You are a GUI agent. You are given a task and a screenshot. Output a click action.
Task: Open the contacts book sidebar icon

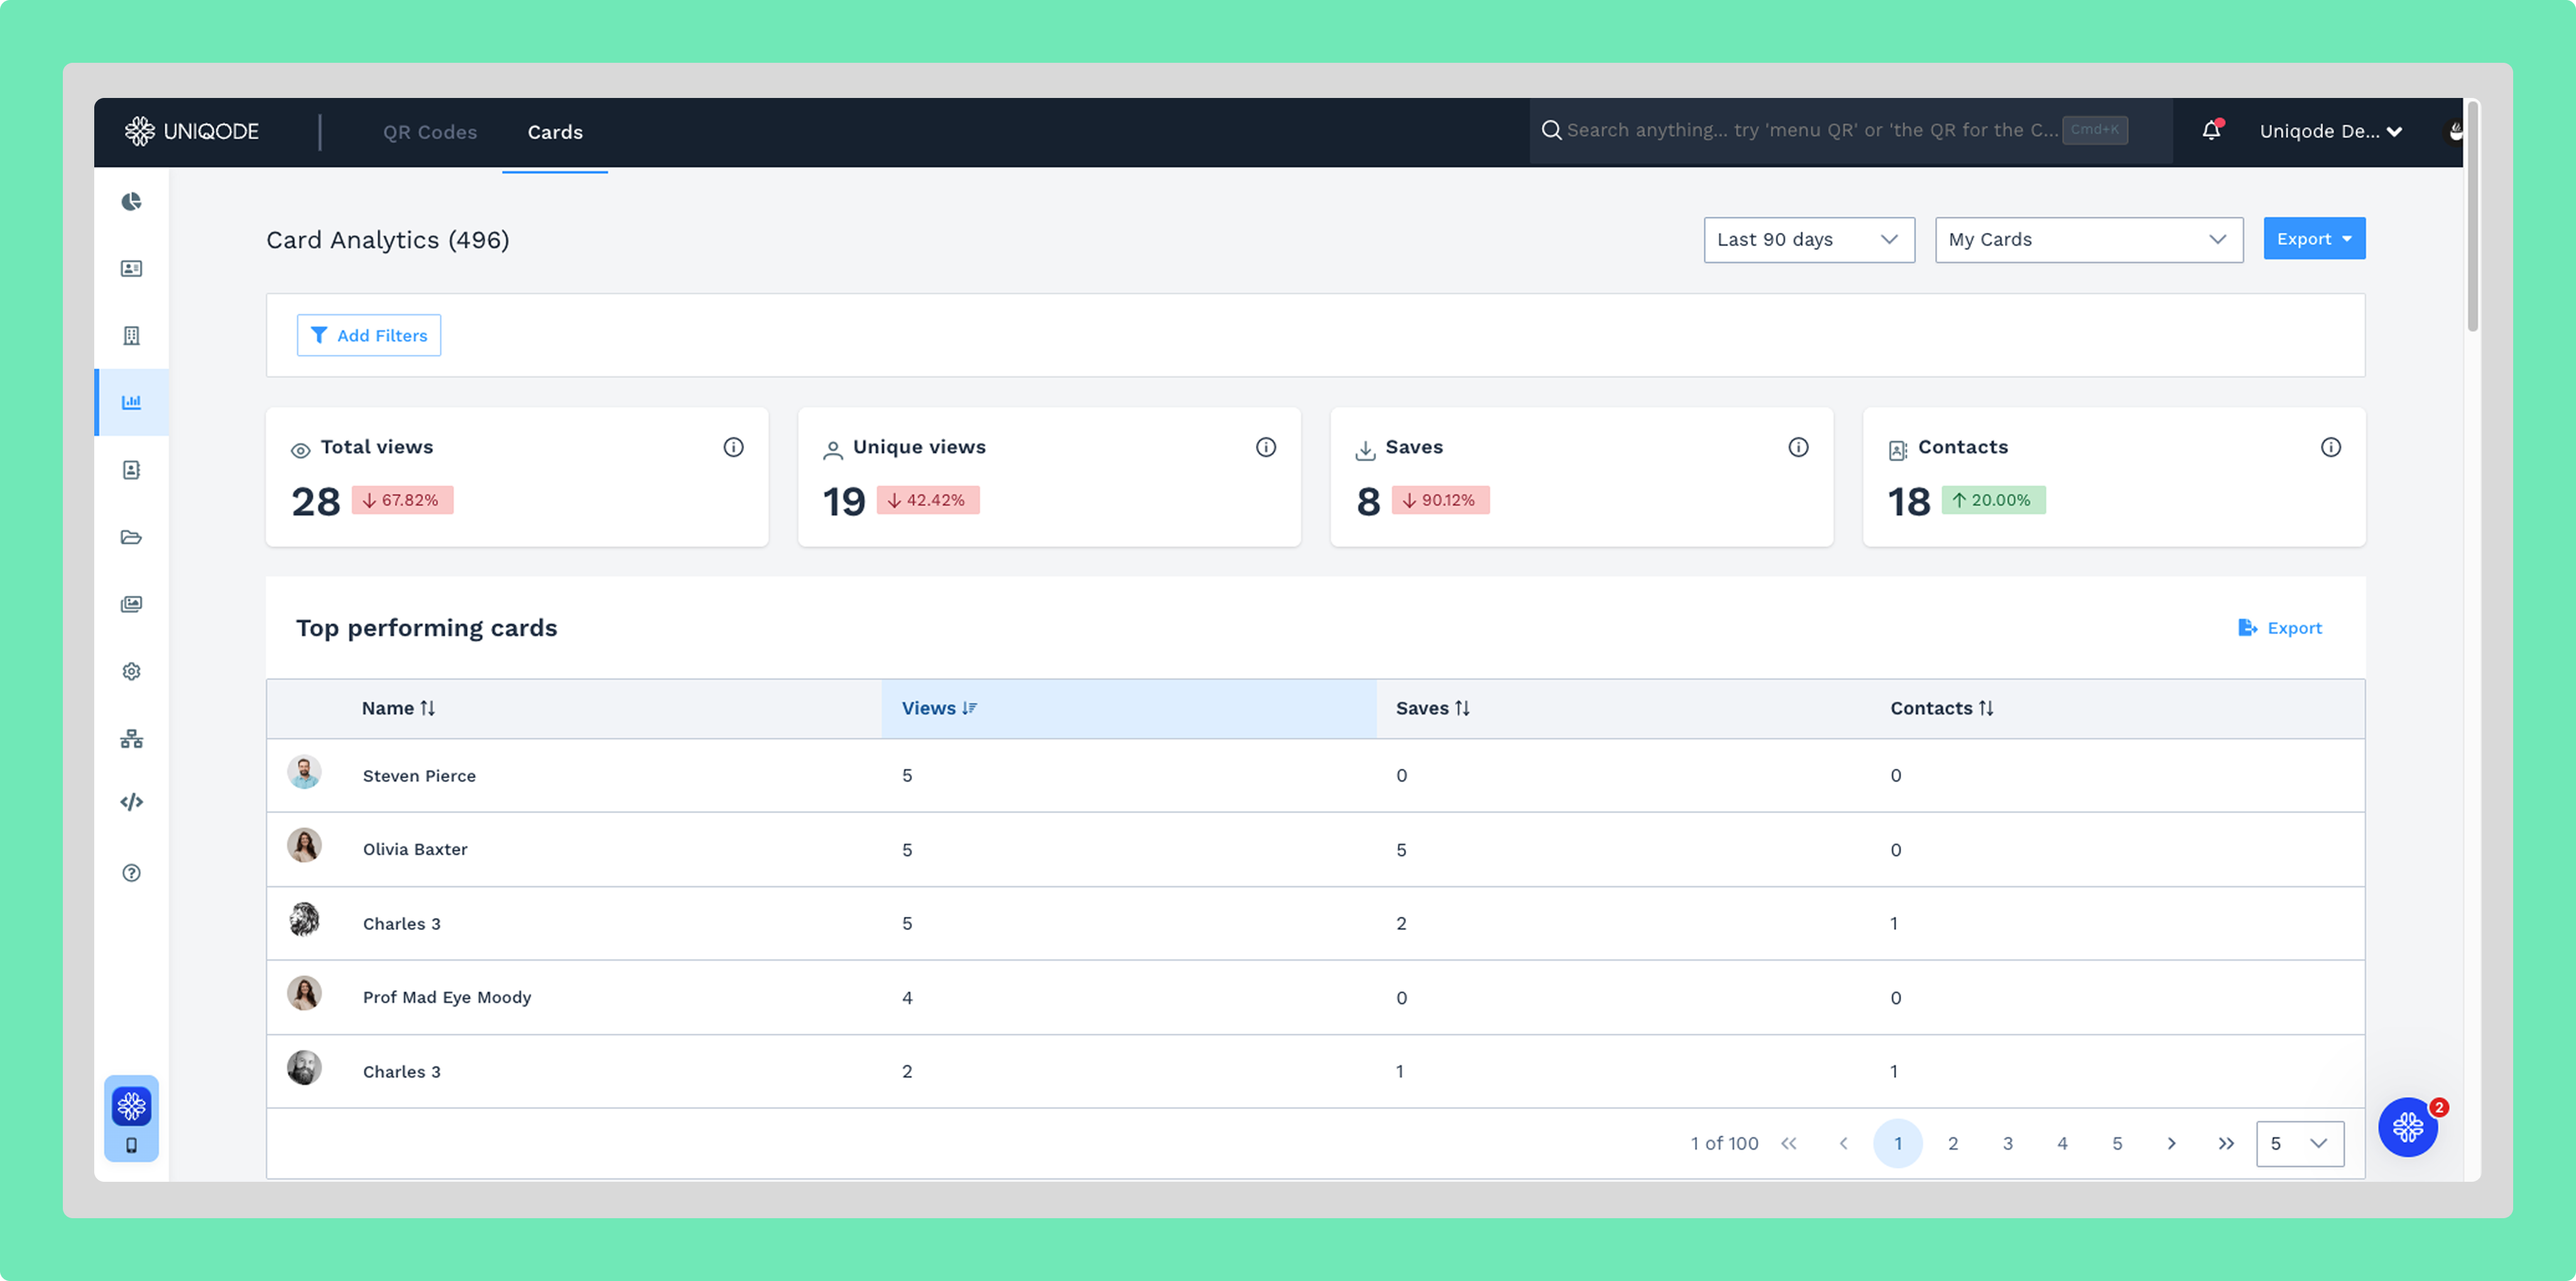point(131,470)
